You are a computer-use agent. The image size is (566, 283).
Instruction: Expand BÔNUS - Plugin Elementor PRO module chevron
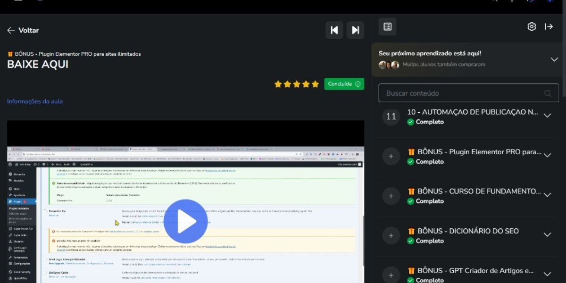pos(547,155)
